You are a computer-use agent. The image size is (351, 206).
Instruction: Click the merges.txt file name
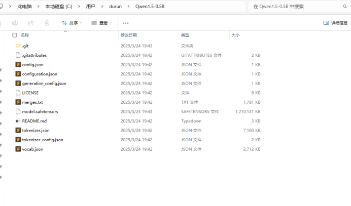tap(32, 102)
